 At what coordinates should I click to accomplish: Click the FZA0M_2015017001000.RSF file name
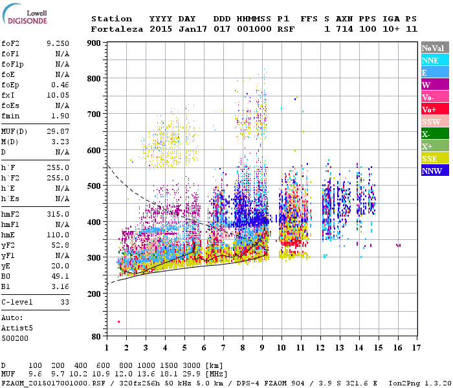(53, 383)
